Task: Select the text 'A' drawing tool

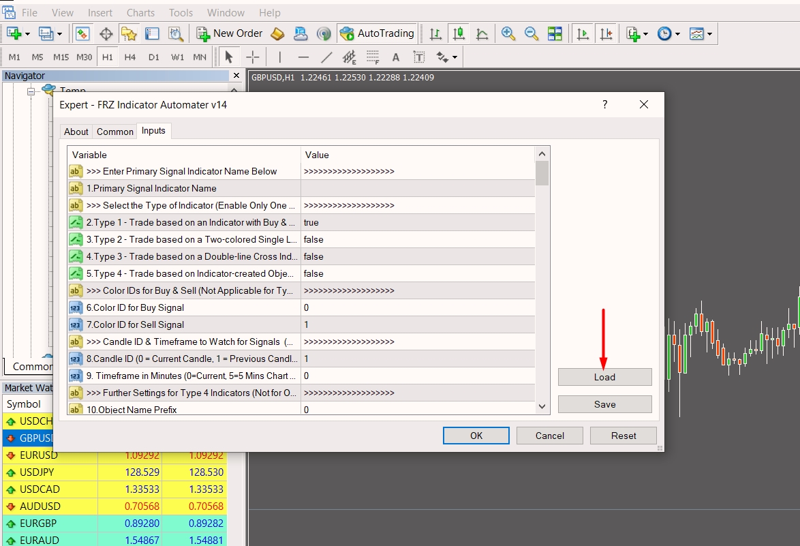Action: (x=396, y=57)
